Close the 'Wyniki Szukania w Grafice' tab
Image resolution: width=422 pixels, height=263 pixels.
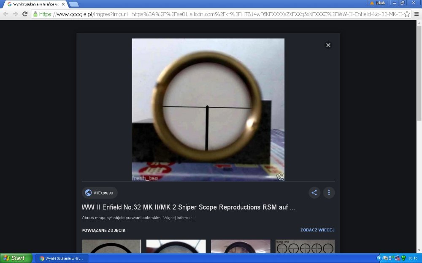click(63, 4)
